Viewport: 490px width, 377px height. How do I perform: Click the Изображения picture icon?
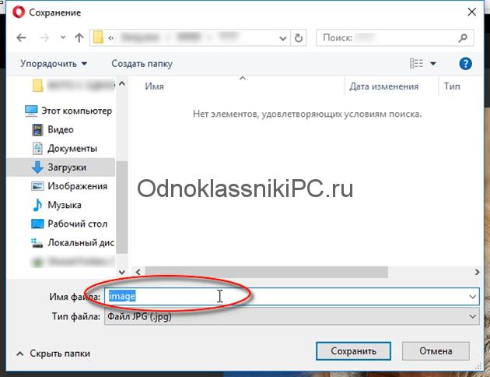click(37, 186)
